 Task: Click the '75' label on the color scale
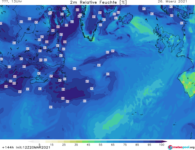pos(125,145)
